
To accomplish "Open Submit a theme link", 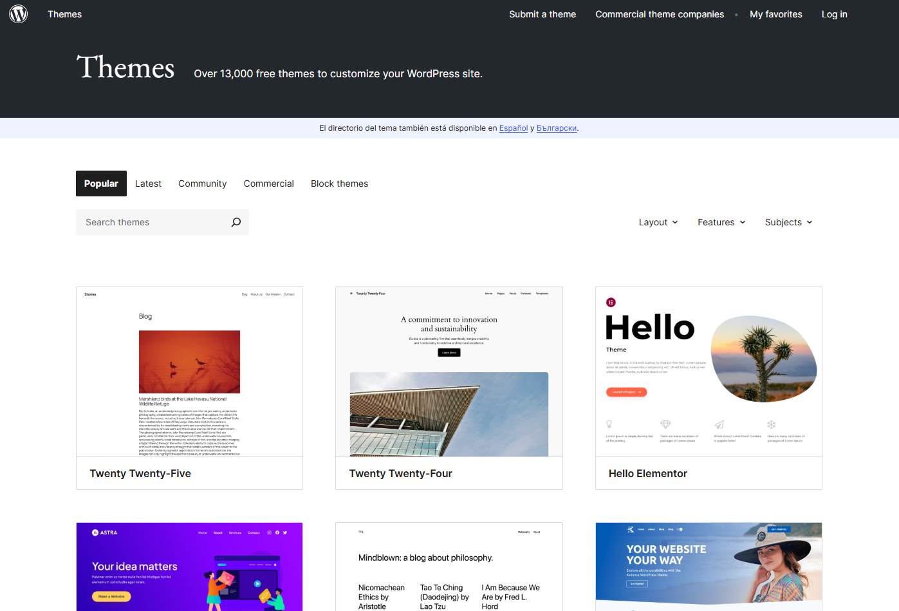I will point(542,14).
